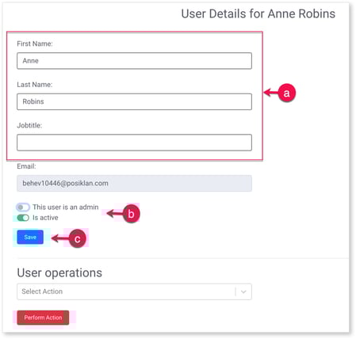Click the empty Jobtitle input field
Screen dimensions: 356x339
tap(134, 143)
